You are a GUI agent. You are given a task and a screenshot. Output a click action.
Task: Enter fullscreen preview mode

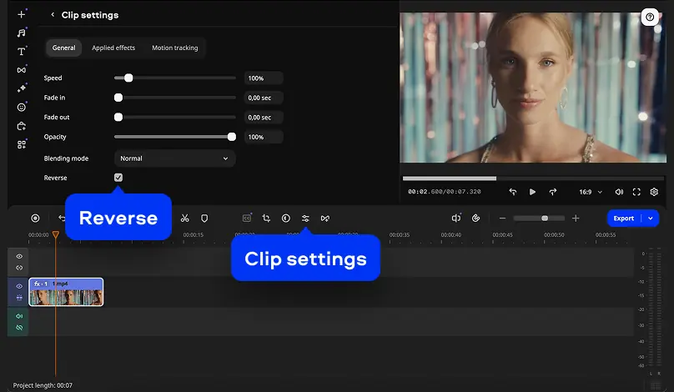click(x=636, y=192)
